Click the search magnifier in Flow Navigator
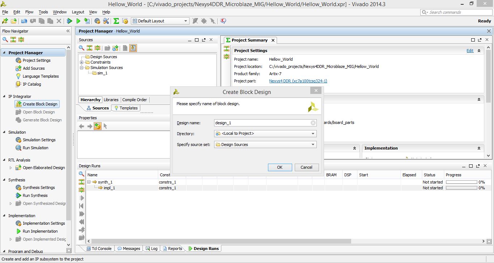 click(x=5, y=40)
